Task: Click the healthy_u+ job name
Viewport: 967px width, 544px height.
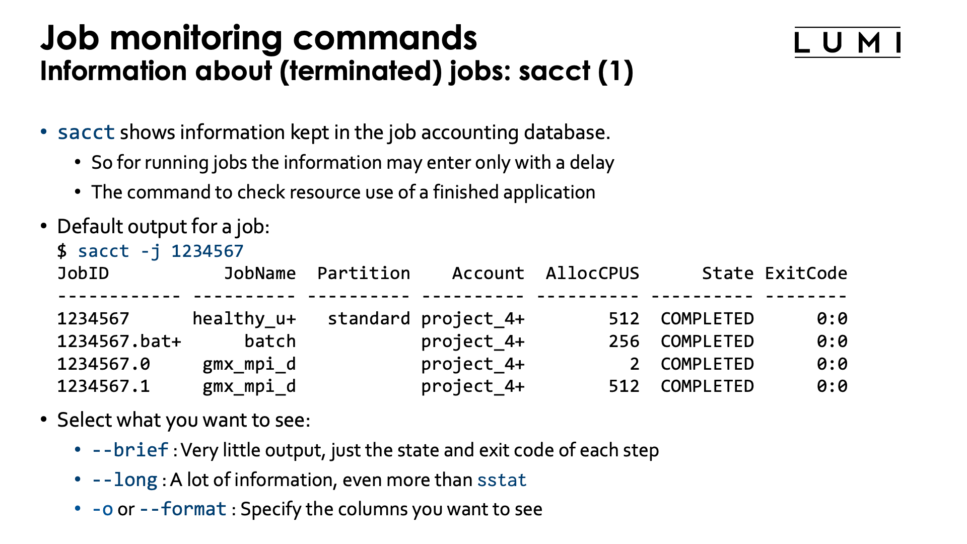Action: (x=244, y=318)
